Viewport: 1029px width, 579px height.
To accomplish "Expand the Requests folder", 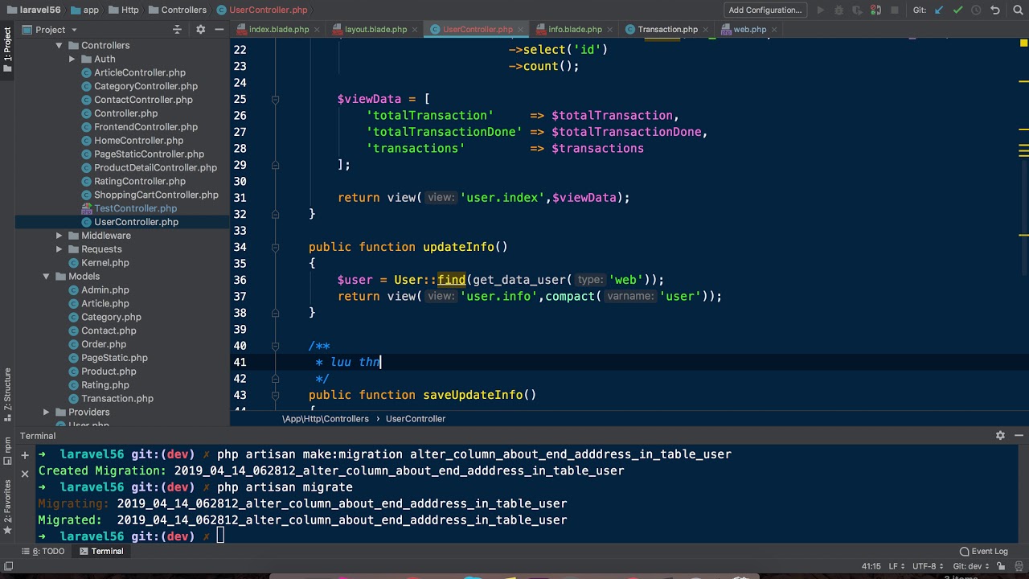I will point(59,249).
